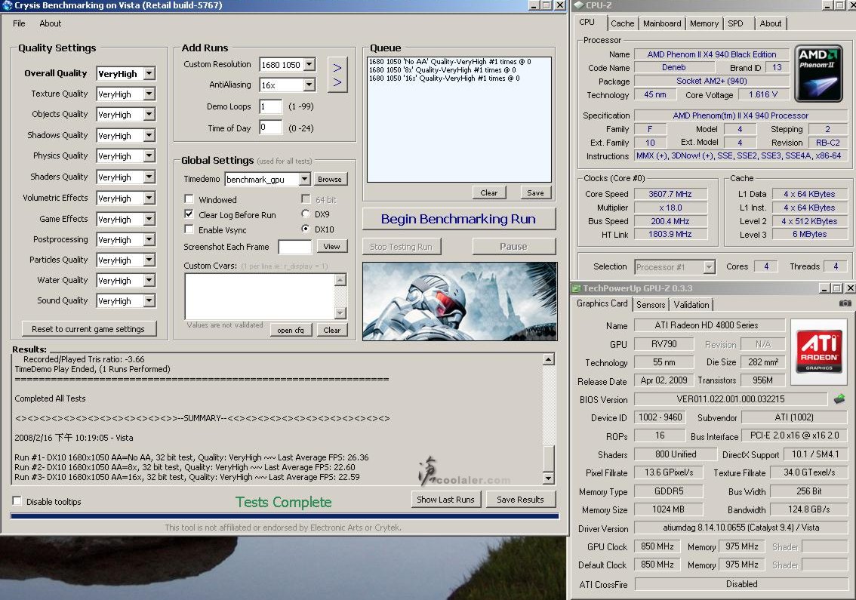Click the GPU-Z camera screenshot icon
Viewport: 856px width, 600px height.
click(845, 303)
